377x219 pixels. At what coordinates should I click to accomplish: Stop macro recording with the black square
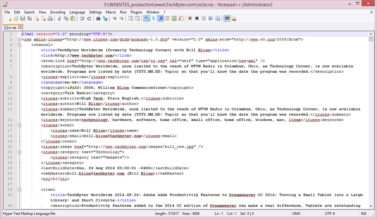coord(197,18)
